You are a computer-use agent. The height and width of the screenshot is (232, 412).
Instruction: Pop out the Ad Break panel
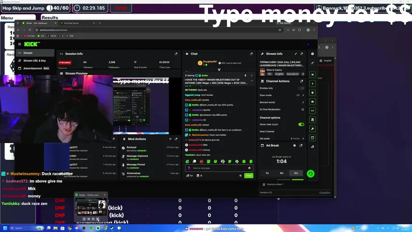pos(301,145)
